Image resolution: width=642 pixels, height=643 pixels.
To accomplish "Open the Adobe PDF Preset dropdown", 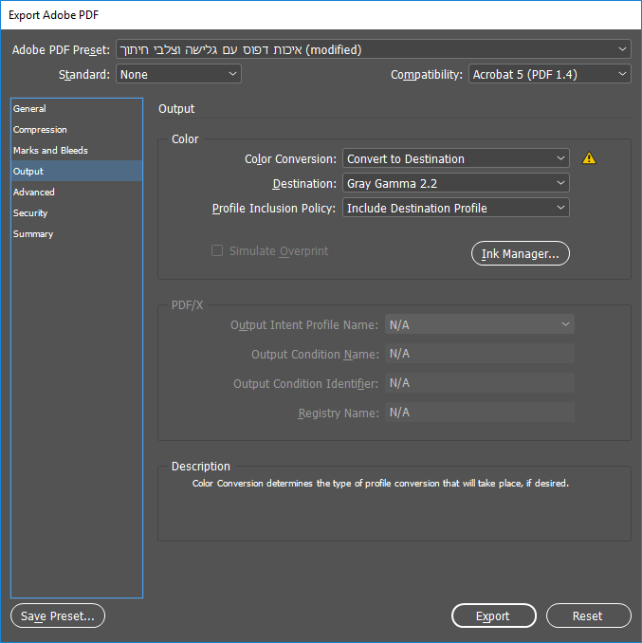I will (373, 49).
